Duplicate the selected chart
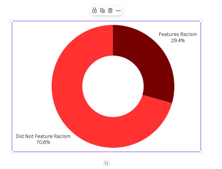Image resolution: width=222 pixels, height=169 pixels. coord(102,10)
